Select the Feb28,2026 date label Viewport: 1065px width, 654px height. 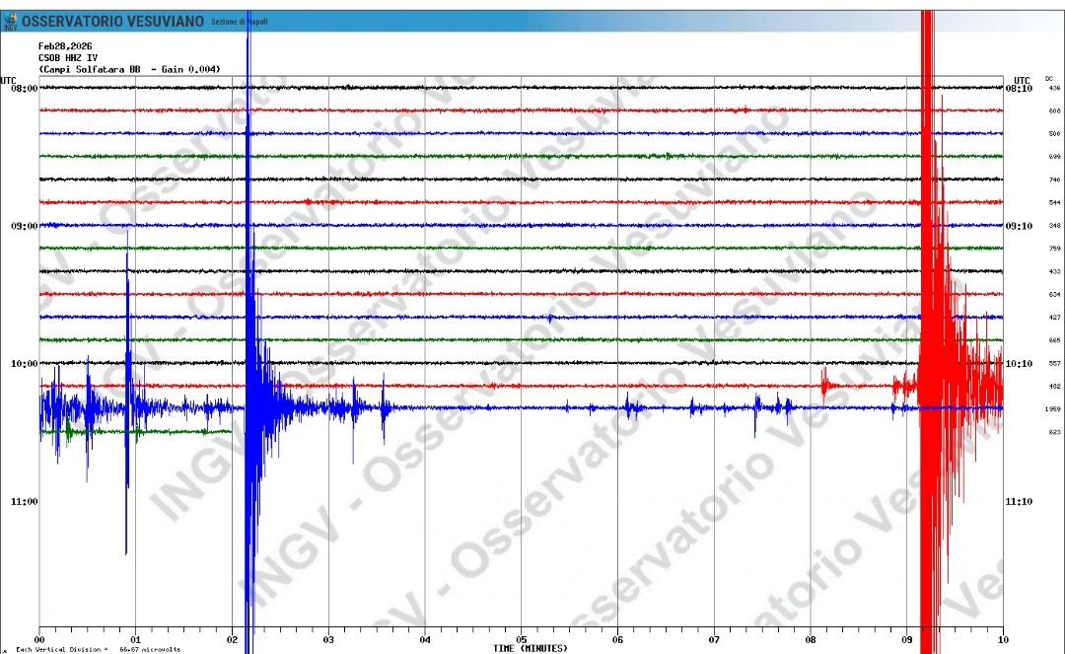(64, 46)
